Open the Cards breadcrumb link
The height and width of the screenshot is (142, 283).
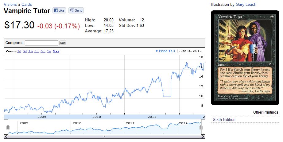tap(27, 5)
